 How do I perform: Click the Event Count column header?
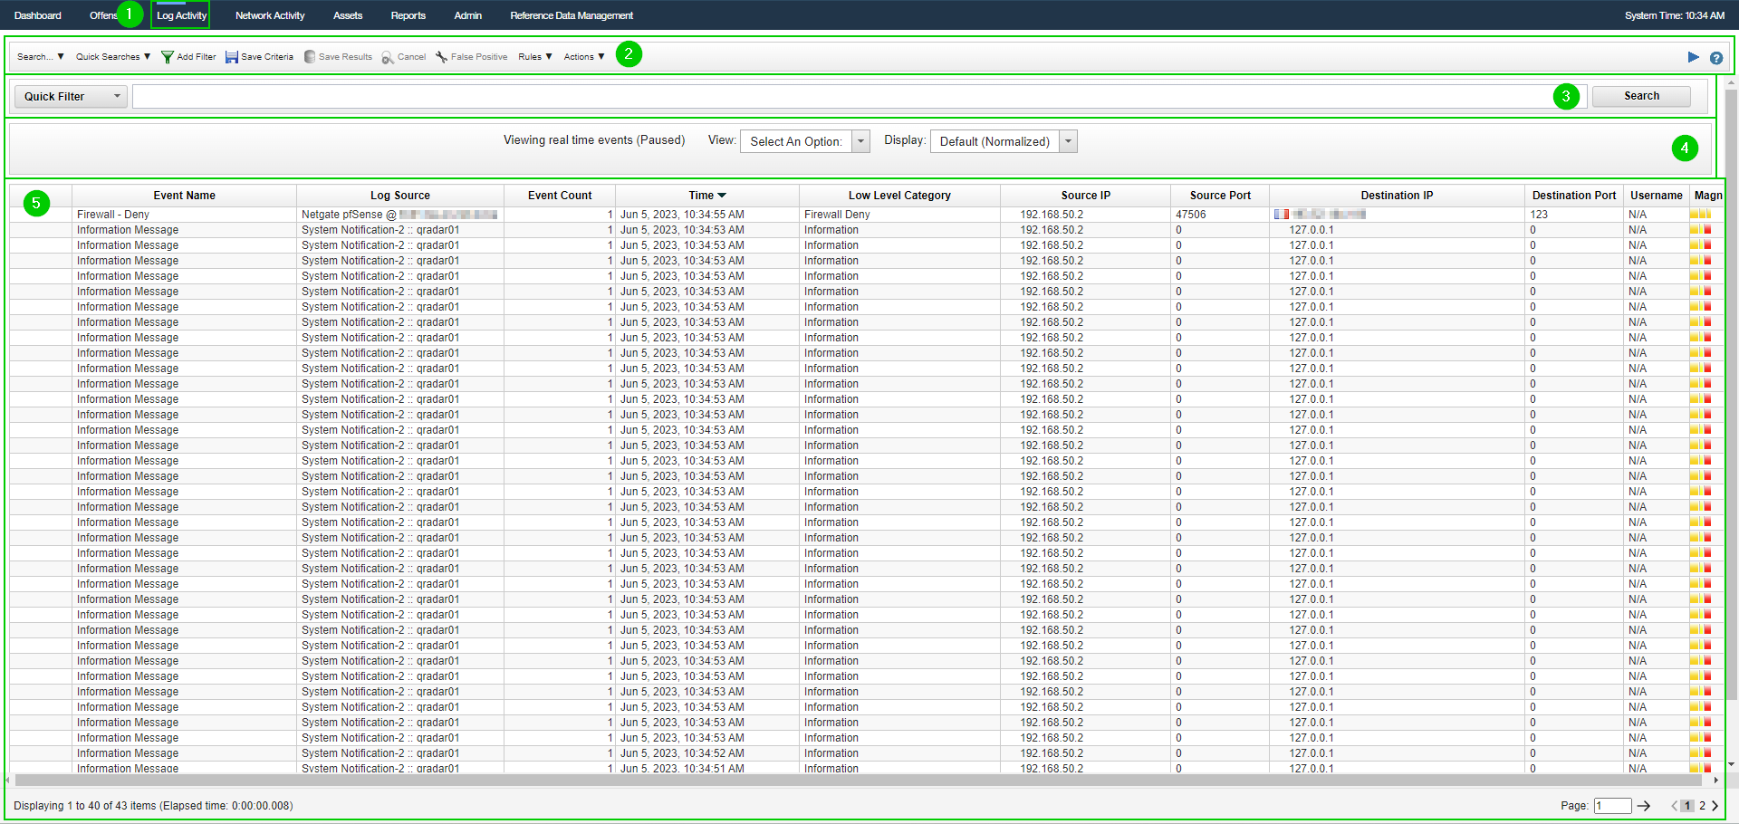(x=560, y=196)
